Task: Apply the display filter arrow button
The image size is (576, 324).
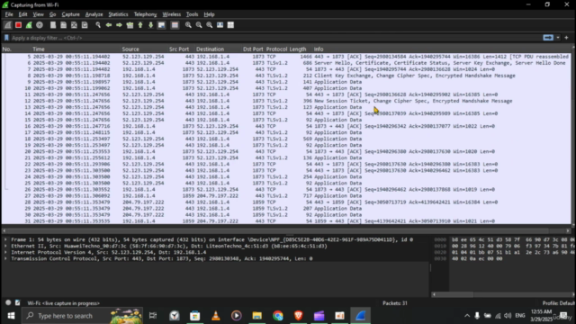Action: (x=548, y=38)
